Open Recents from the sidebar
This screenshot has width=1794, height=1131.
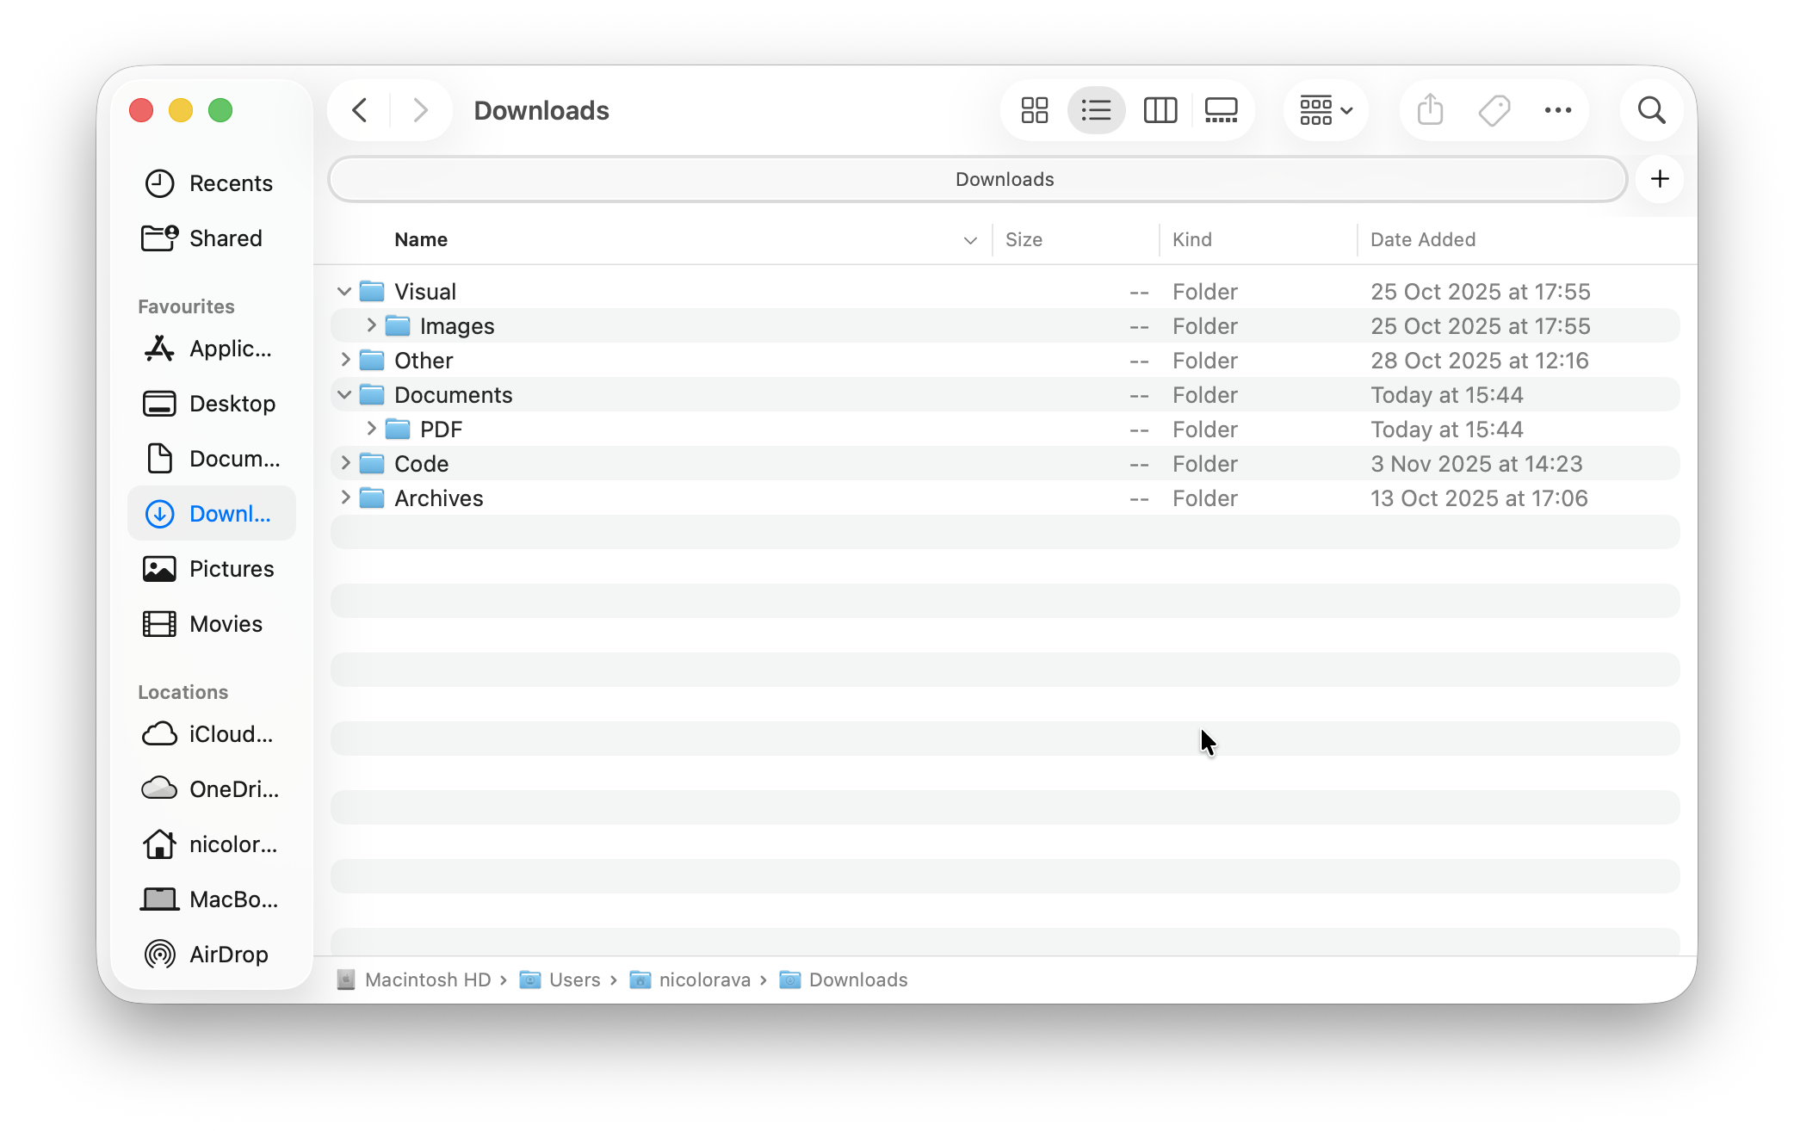point(231,182)
